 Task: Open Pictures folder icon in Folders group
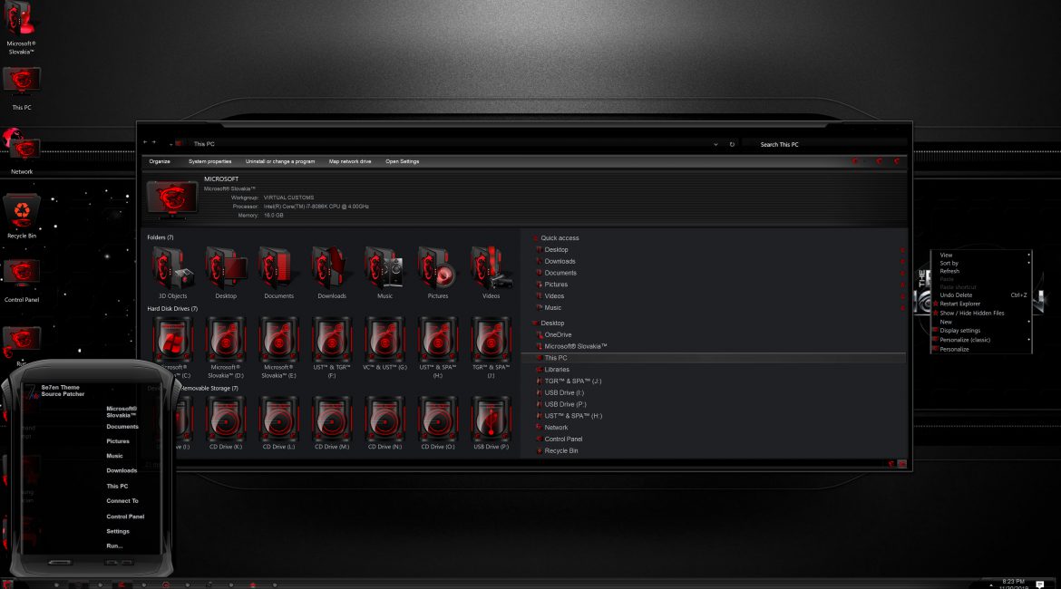(438, 268)
